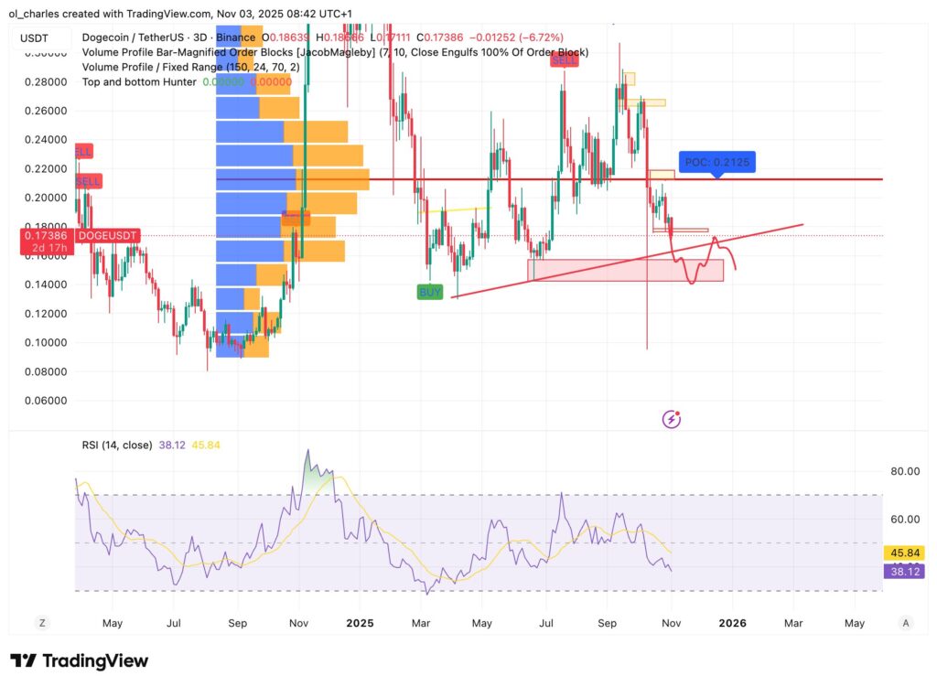The width and height of the screenshot is (937, 687).
Task: Click the 0.17386 current price label on the axis
Action: (x=45, y=235)
